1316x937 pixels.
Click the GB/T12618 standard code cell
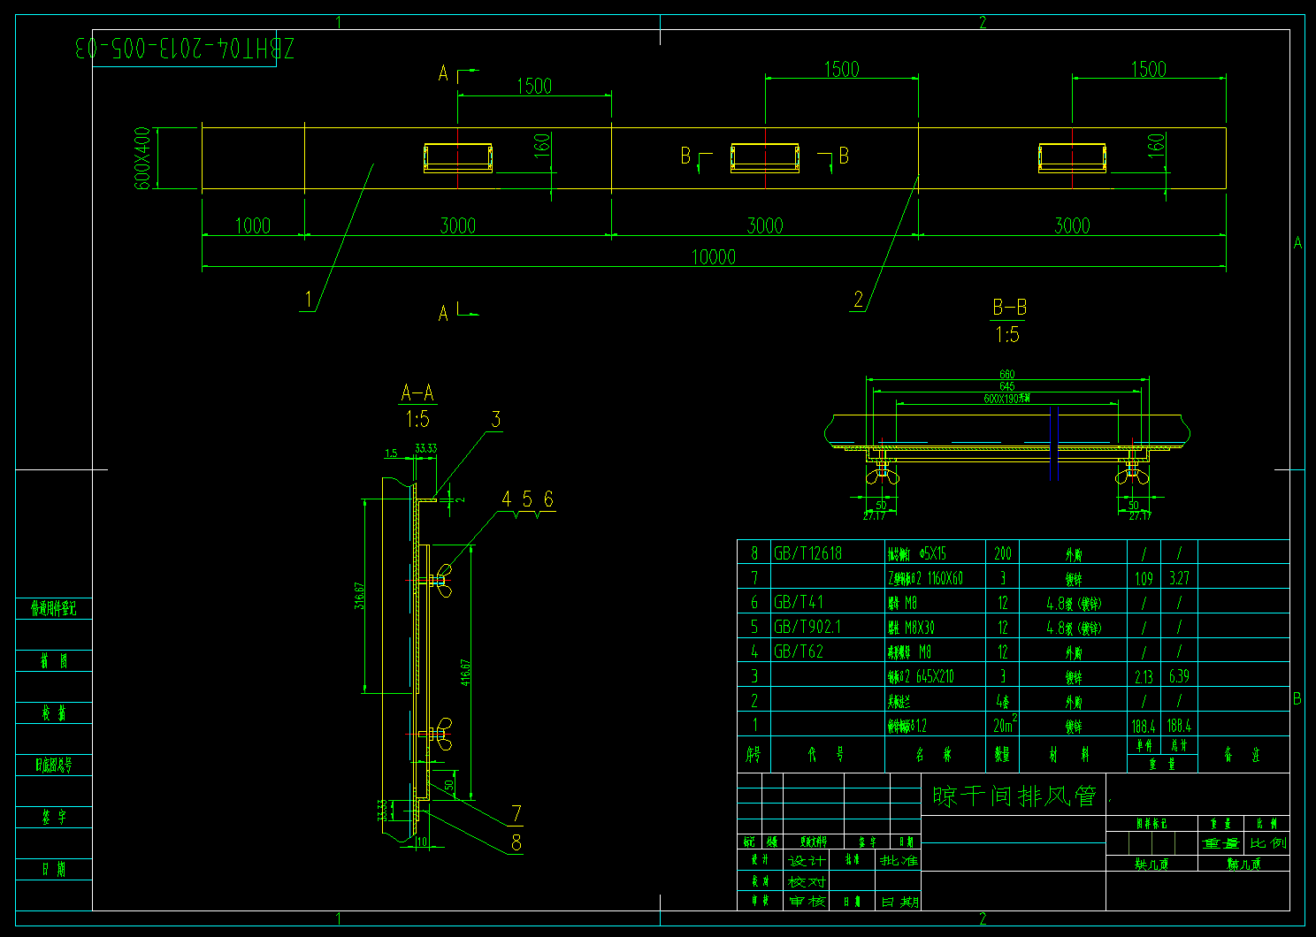(807, 553)
